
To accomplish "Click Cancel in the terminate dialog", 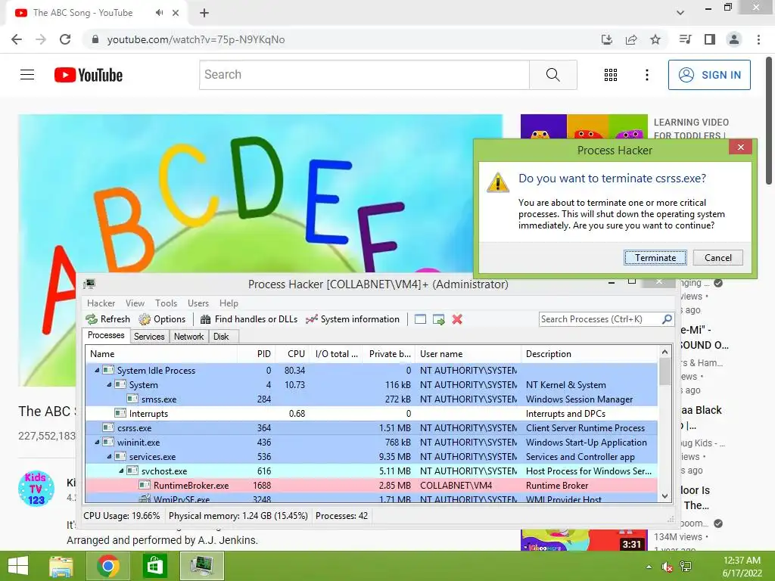I will (x=717, y=257).
